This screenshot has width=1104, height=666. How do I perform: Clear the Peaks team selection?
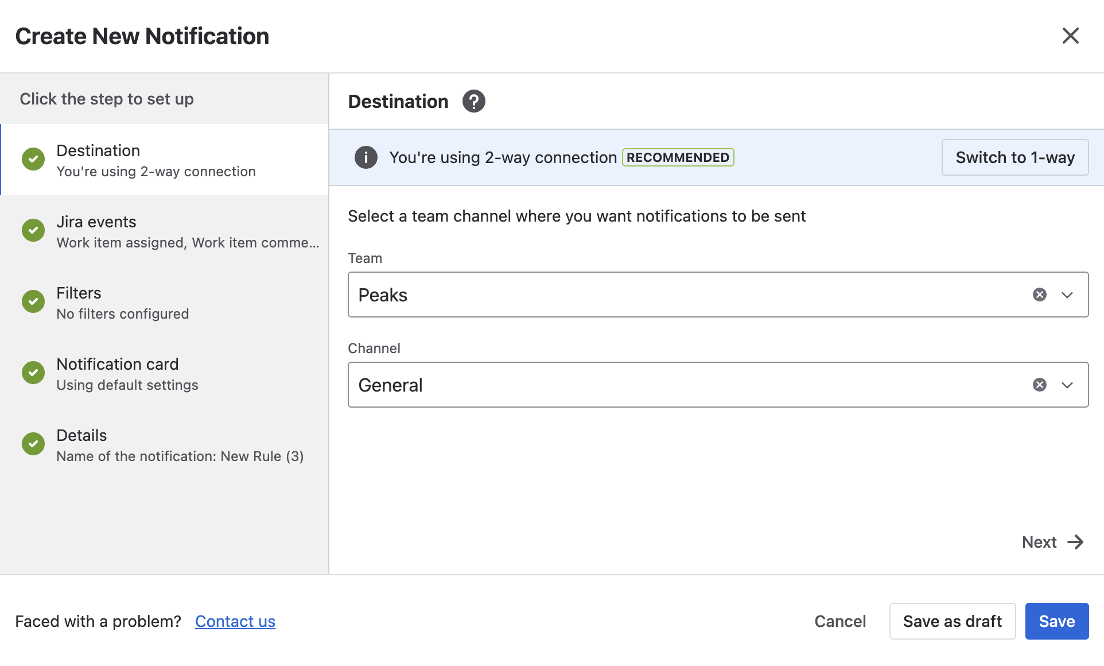pyautogui.click(x=1040, y=295)
